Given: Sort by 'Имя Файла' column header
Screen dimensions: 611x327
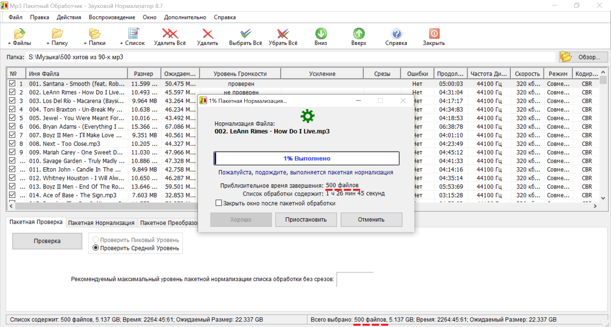Looking at the screenshot, I should point(77,74).
